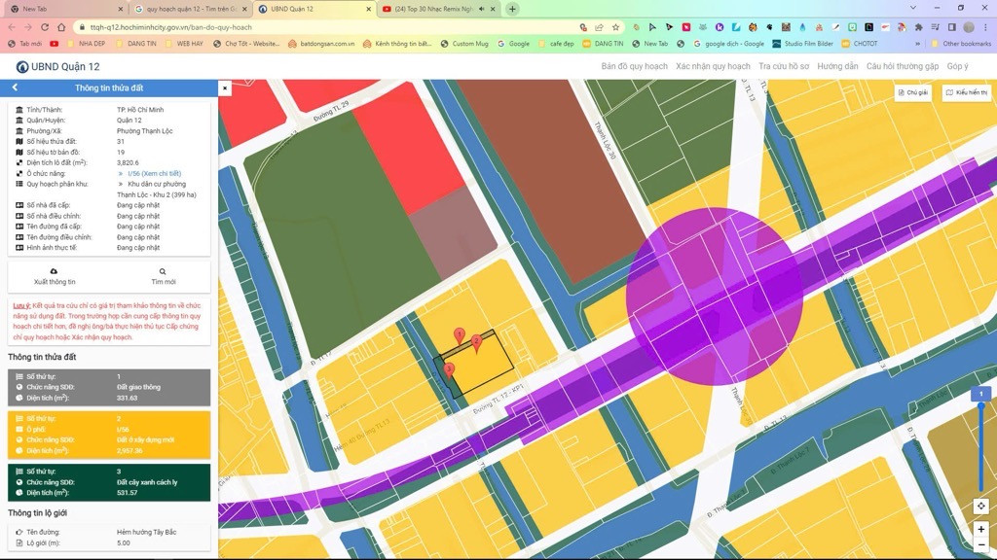Click the back arrow in Thông tin thửa đất header
997x560 pixels.
[x=15, y=87]
